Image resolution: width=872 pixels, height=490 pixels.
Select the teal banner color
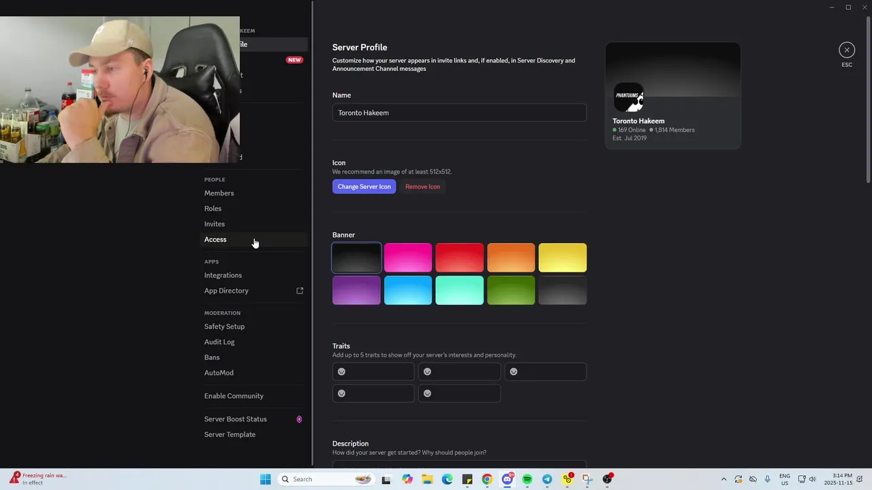(x=459, y=290)
